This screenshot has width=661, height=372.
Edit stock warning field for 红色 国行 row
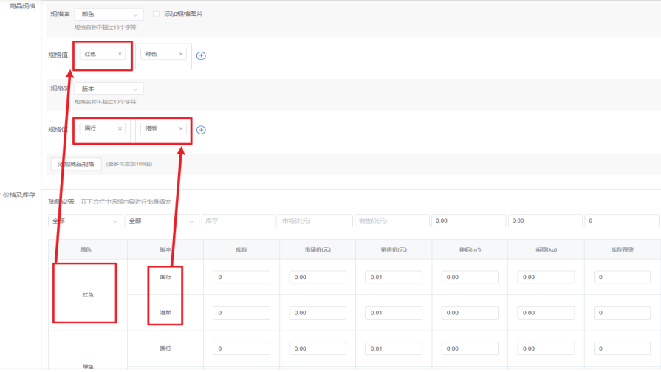tap(622, 278)
